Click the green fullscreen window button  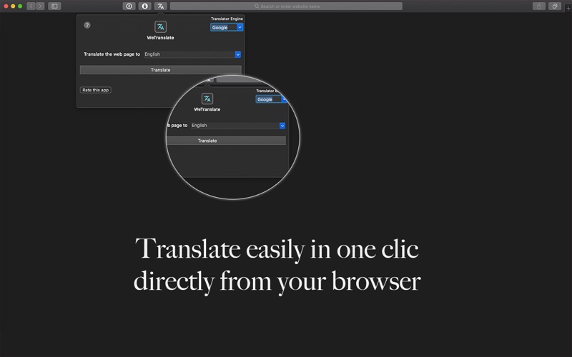pyautogui.click(x=20, y=6)
